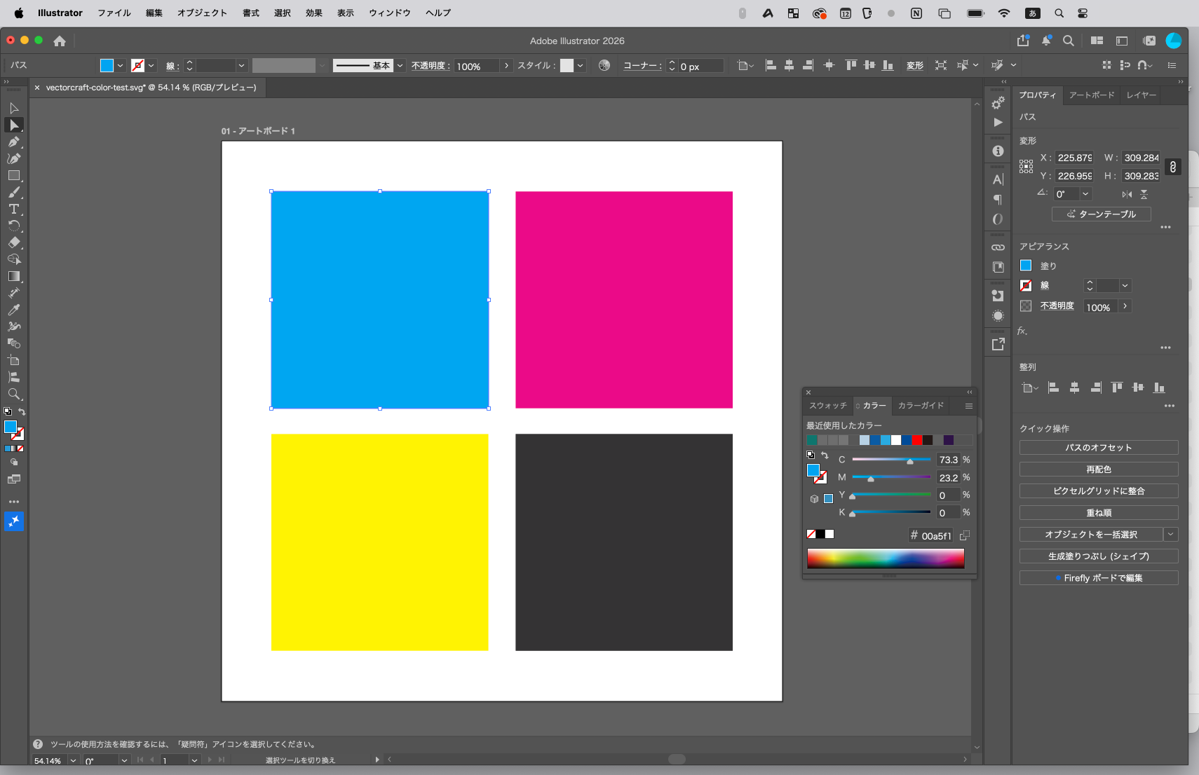The image size is (1199, 775).
Task: Select the Zoom magnifier tool
Action: click(13, 394)
